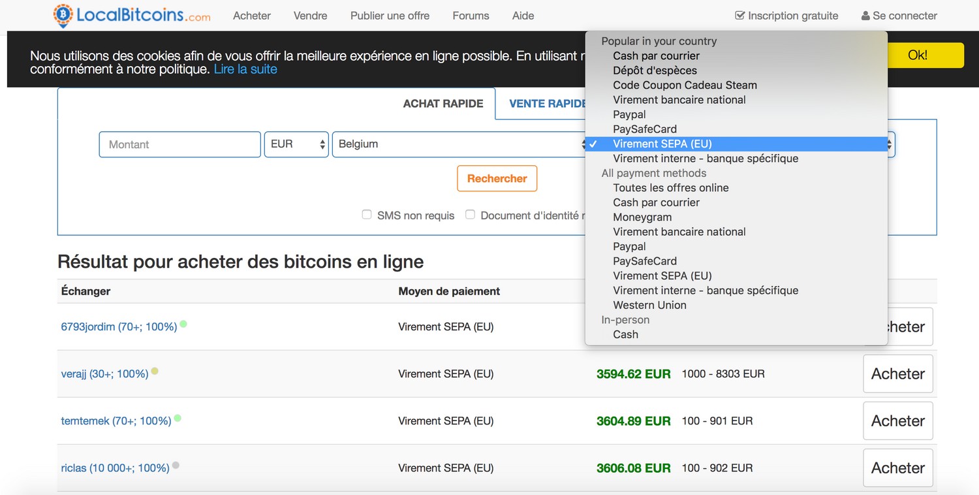979x495 pixels.
Task: Open the Forums menu item
Action: 471,16
